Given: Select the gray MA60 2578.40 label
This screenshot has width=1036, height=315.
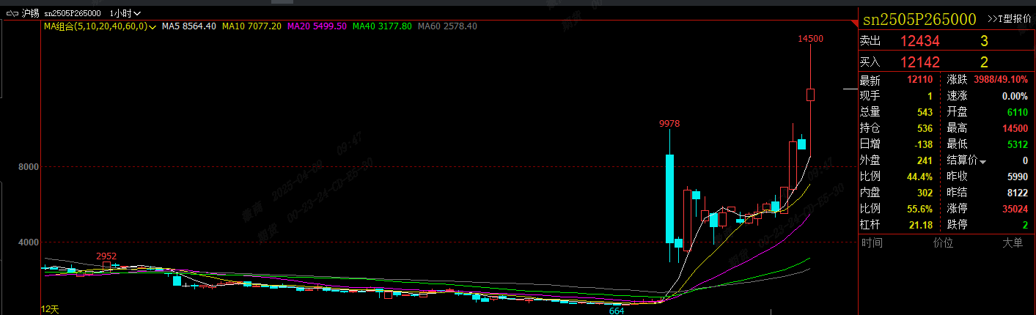Looking at the screenshot, I should click(x=447, y=26).
